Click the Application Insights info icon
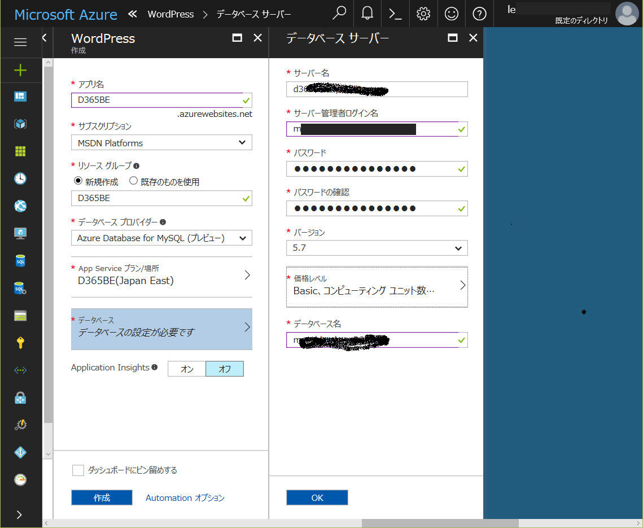This screenshot has height=528, width=643. [155, 367]
